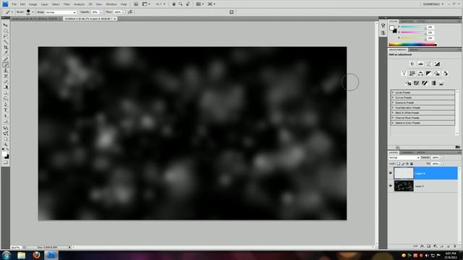Select Layer 3 thumbnail
The height and width of the screenshot is (260, 463).
404,186
